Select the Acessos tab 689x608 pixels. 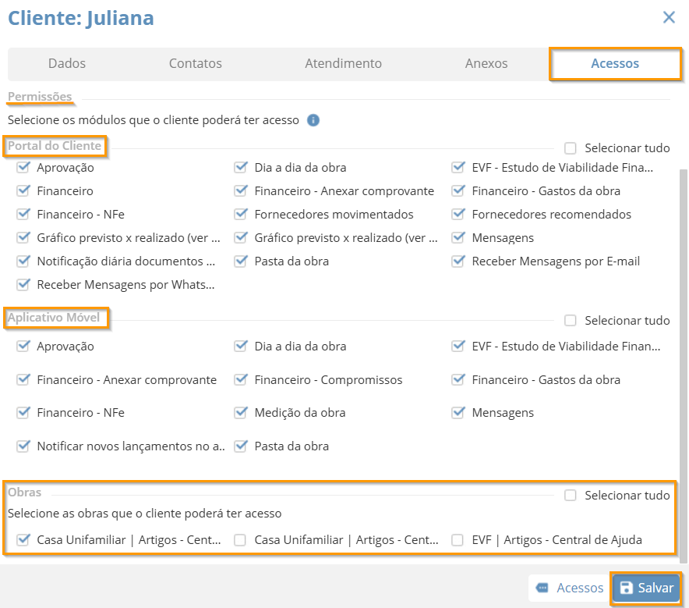click(x=615, y=63)
